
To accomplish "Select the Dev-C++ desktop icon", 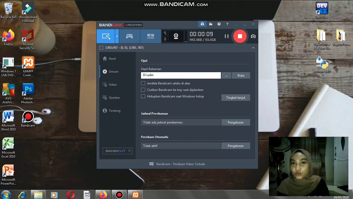I will [x=322, y=11].
